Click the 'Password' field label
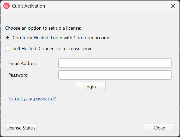 (x=18, y=75)
